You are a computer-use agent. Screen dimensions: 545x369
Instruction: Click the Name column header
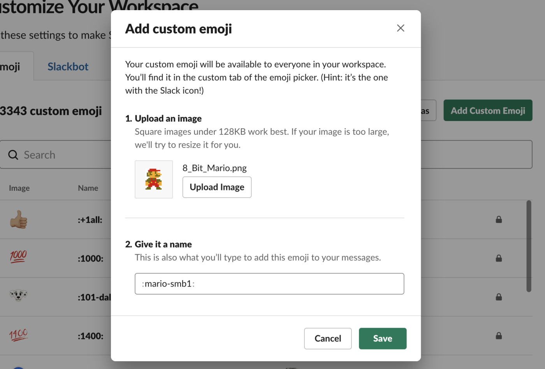coord(88,188)
